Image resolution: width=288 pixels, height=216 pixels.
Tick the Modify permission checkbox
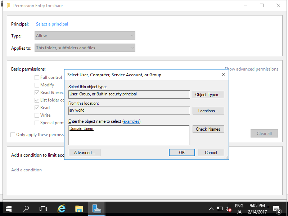click(37, 85)
